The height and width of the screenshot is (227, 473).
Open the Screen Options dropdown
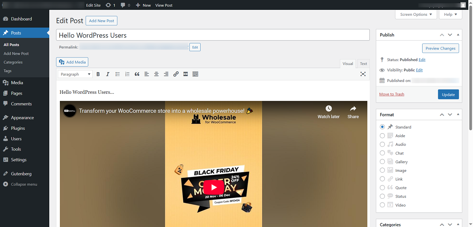coord(416,14)
